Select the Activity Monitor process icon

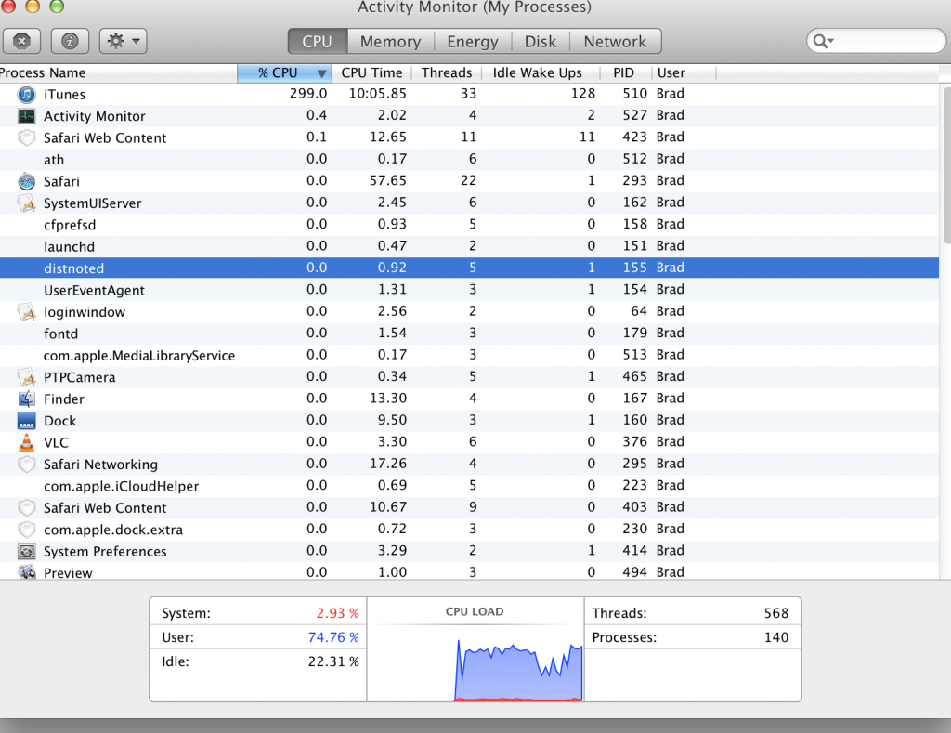pos(27,116)
